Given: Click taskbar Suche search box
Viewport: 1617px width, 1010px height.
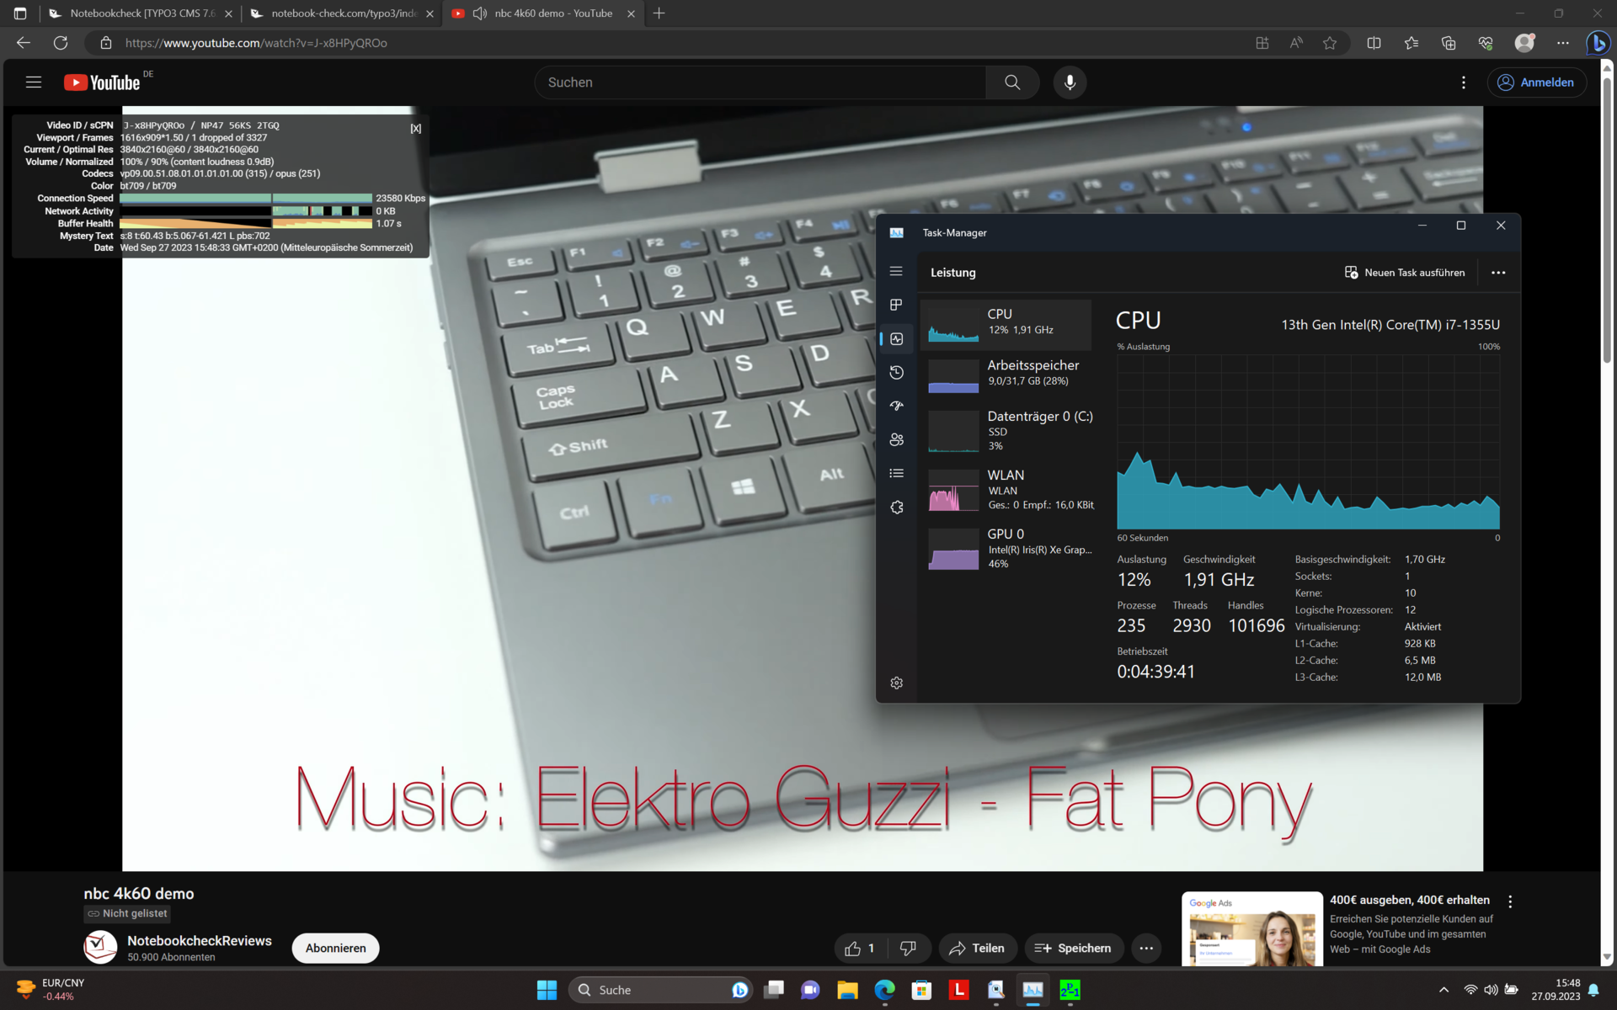Looking at the screenshot, I should [659, 990].
